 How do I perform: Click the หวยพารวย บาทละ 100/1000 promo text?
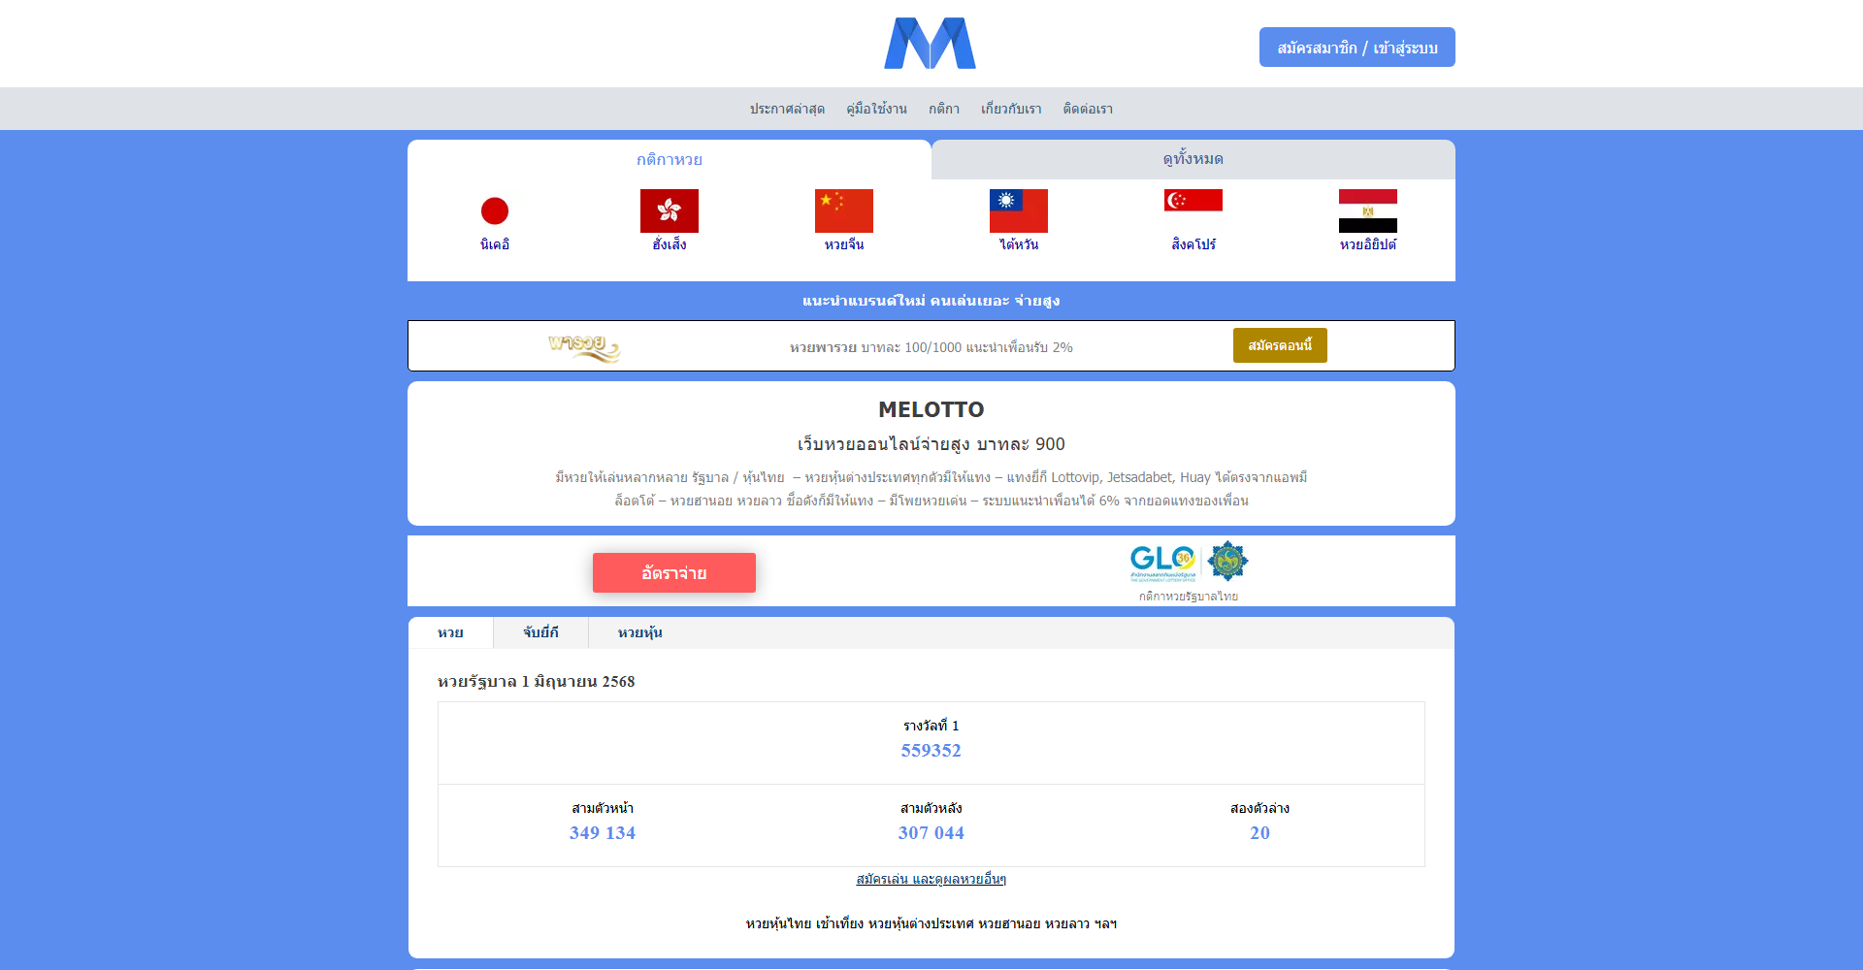(x=931, y=347)
